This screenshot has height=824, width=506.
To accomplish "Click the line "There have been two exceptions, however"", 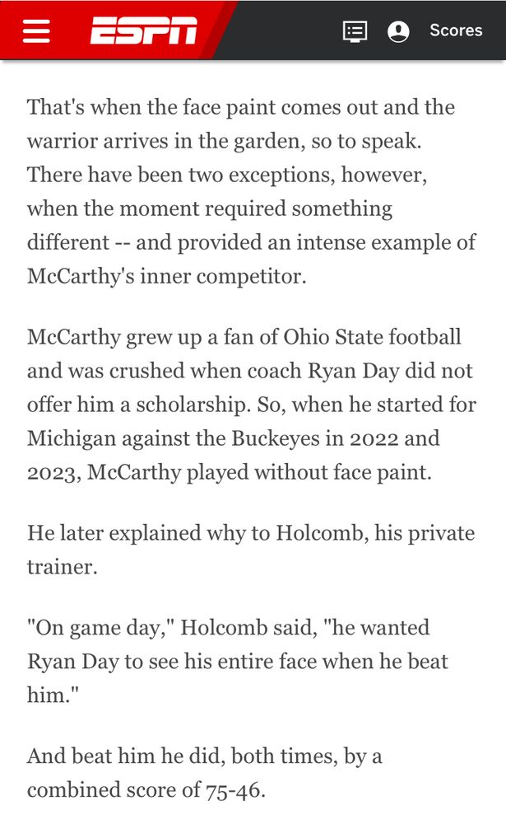I will pyautogui.click(x=227, y=175).
